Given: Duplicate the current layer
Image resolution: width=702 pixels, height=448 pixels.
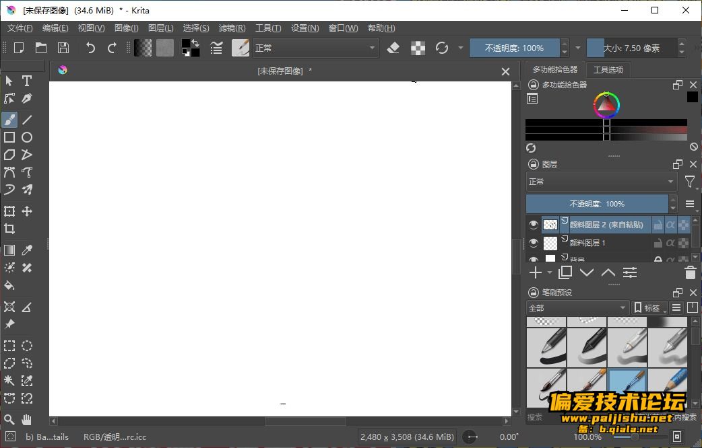Looking at the screenshot, I should [565, 272].
